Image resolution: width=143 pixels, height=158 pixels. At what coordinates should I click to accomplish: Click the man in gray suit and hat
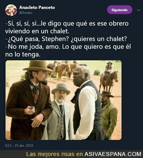[x=60, y=111]
